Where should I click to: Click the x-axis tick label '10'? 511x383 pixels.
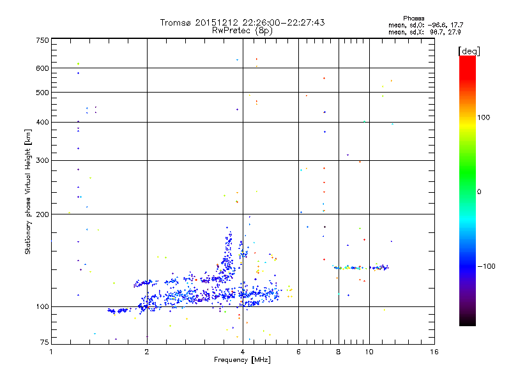pos(369,352)
